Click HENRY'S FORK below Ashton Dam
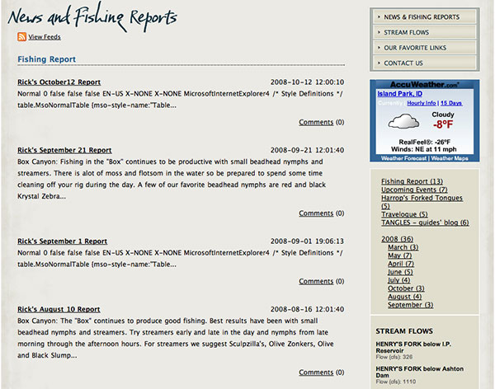Screen dimensions: 495x389 [420, 372]
